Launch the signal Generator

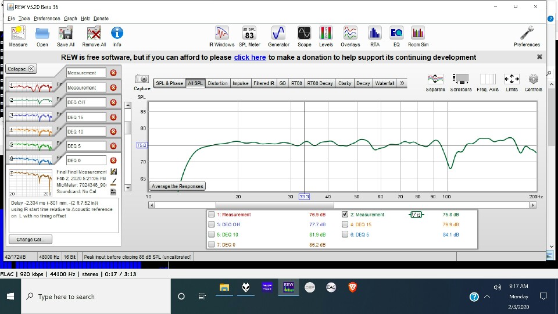tap(278, 35)
